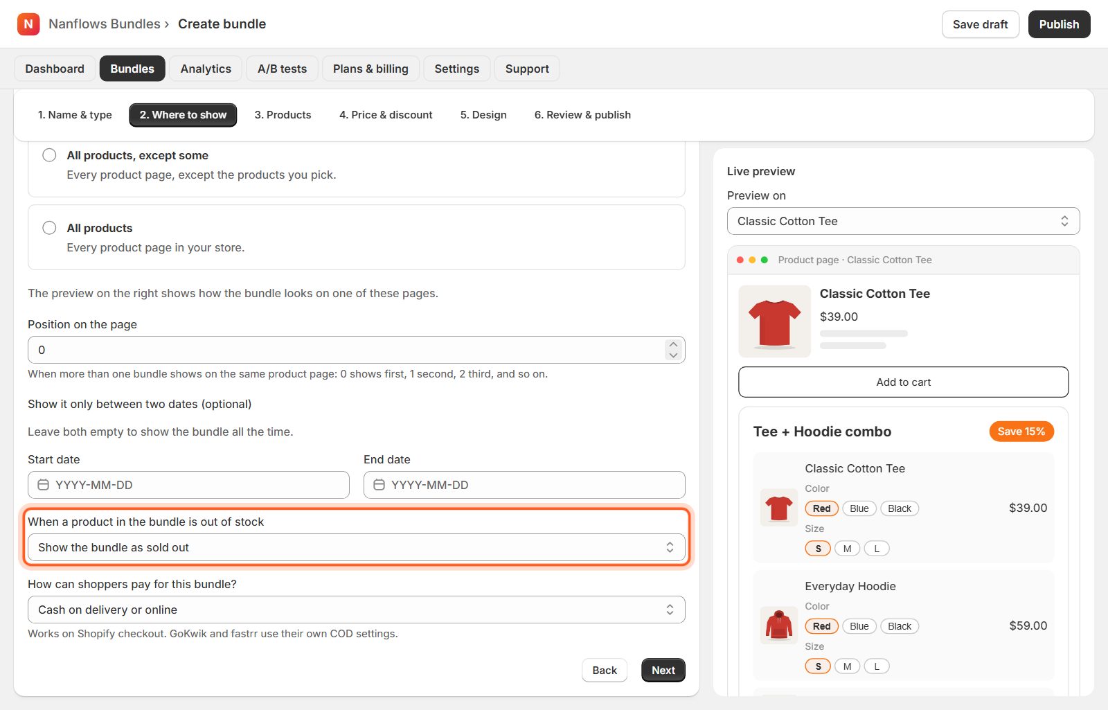Image resolution: width=1108 pixels, height=710 pixels.
Task: Open the 'Preview on' Classic Cotton Tee dropdown
Action: (904, 221)
